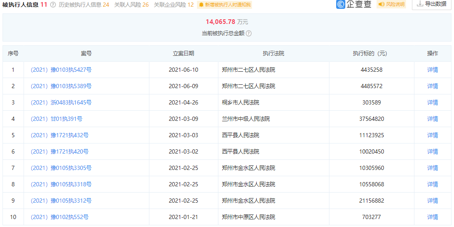View 详情 for case 豫0105执3312号
The height and width of the screenshot is (227, 454).
pyautogui.click(x=433, y=201)
